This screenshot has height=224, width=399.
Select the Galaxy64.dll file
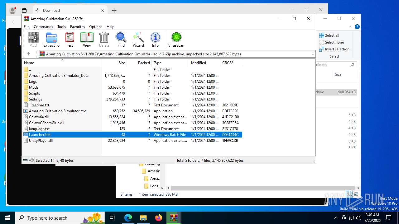click(x=132, y=117)
